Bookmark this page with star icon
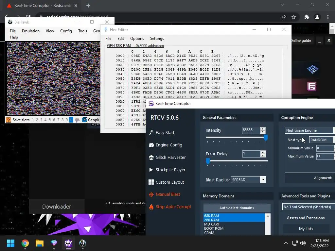Screen dimensions: 335x251 (294, 17)
